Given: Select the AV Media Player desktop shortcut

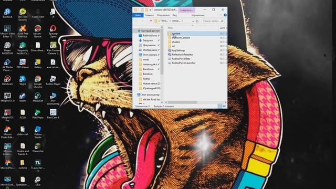Looking at the screenshot, I should coord(7,65).
